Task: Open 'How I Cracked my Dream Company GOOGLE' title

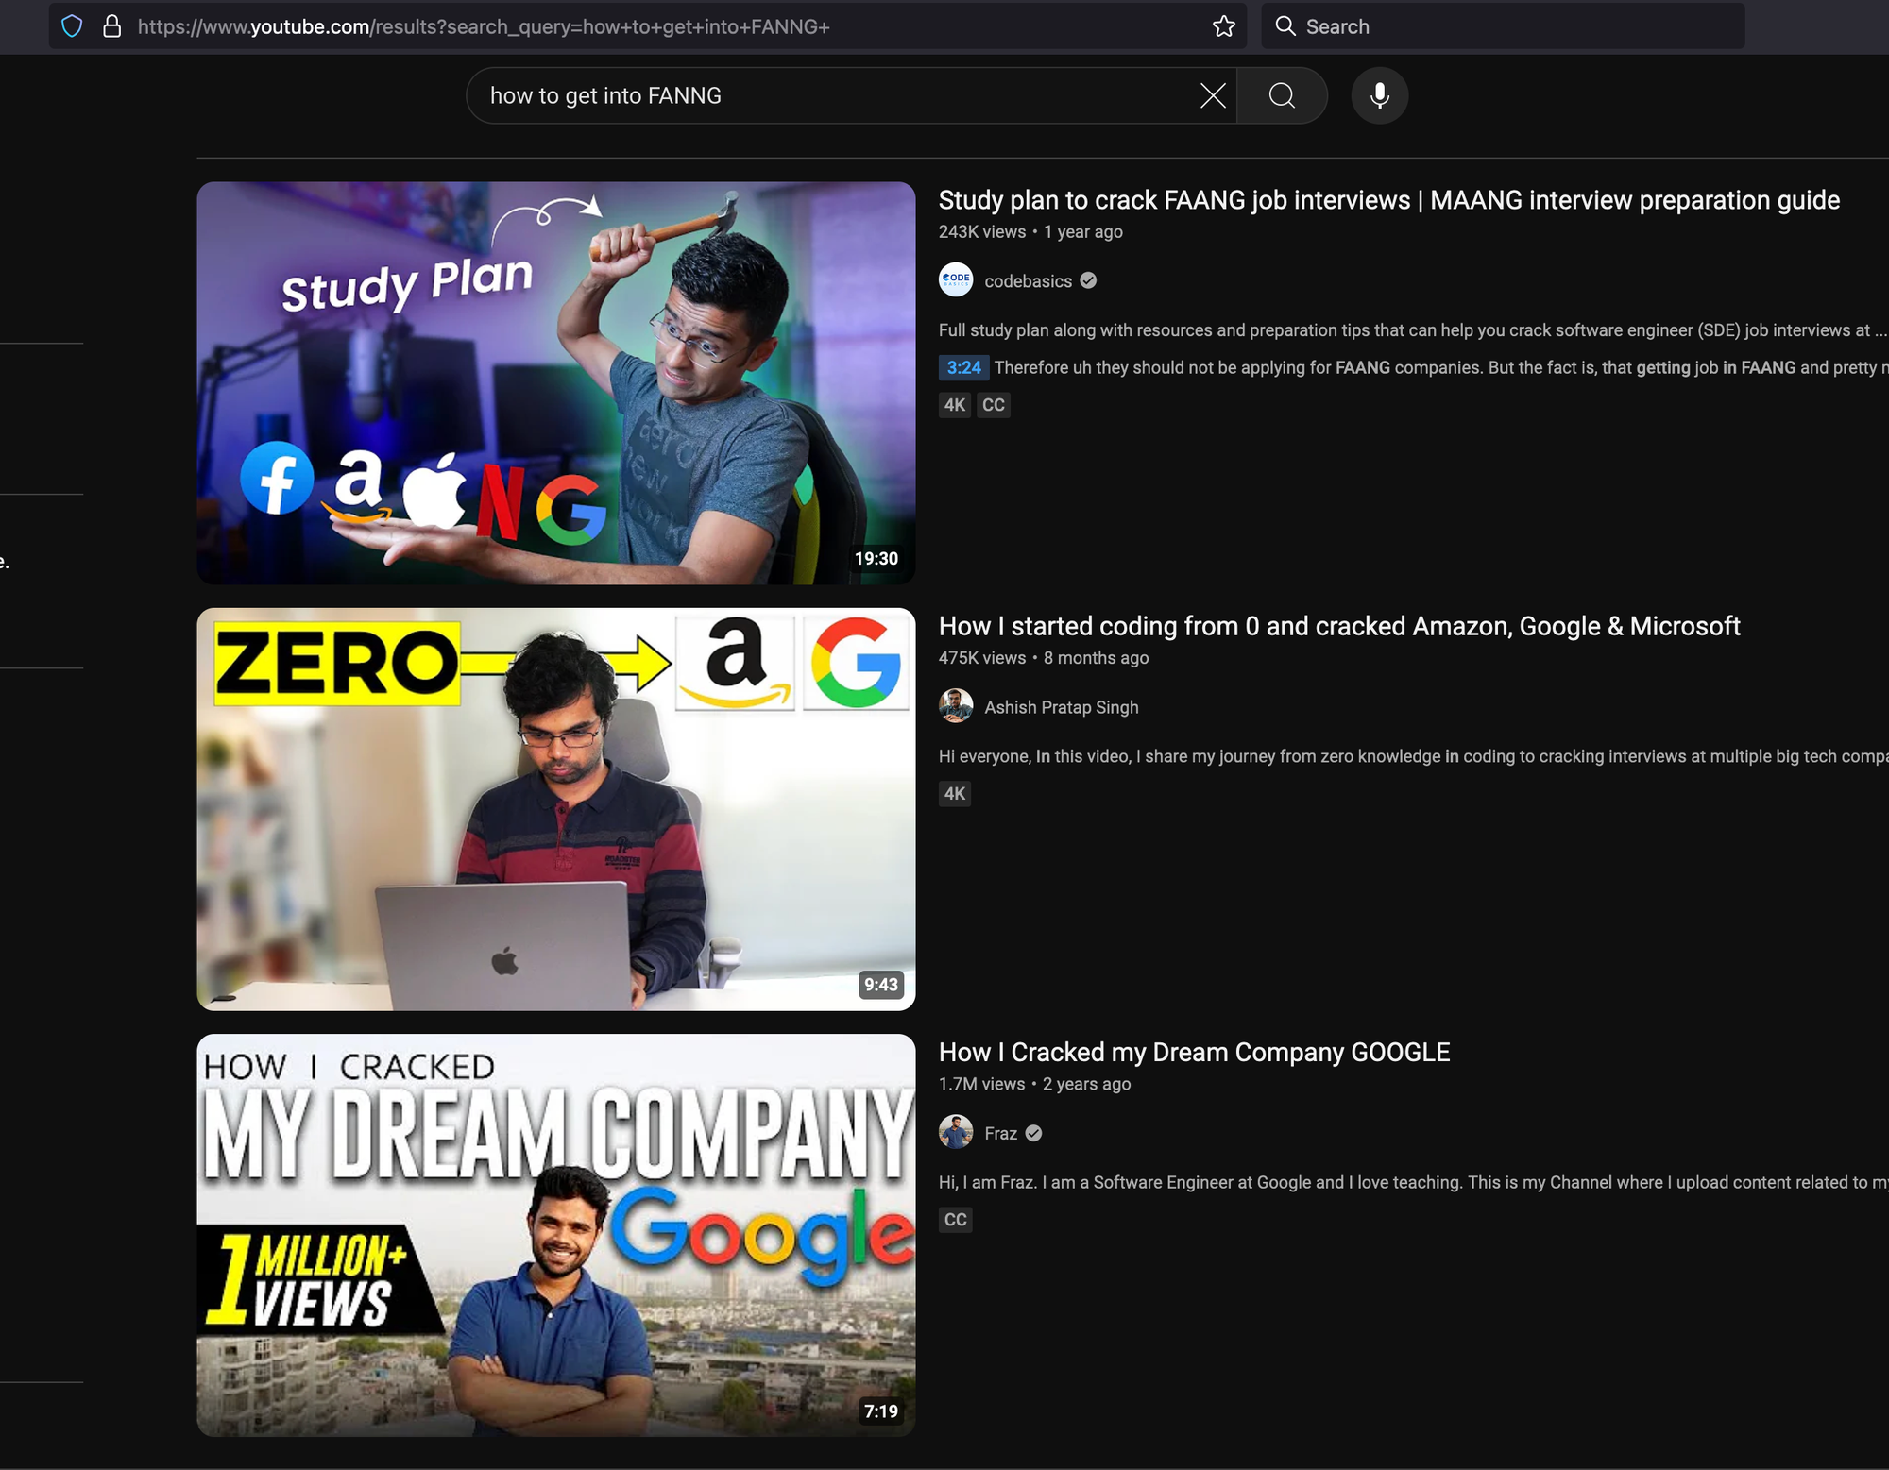Action: [x=1194, y=1052]
